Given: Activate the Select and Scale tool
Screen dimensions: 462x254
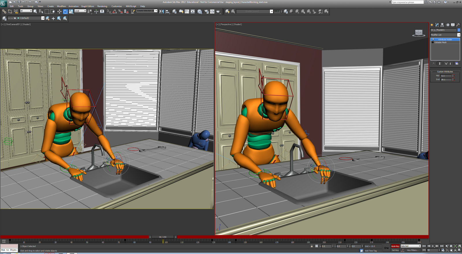Looking at the screenshot, I should (x=71, y=11).
